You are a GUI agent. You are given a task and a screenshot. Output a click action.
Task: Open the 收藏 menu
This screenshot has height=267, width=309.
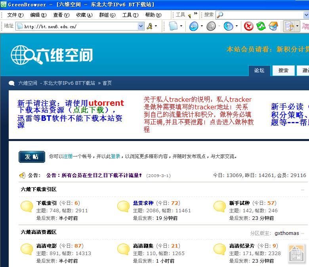tap(84, 15)
